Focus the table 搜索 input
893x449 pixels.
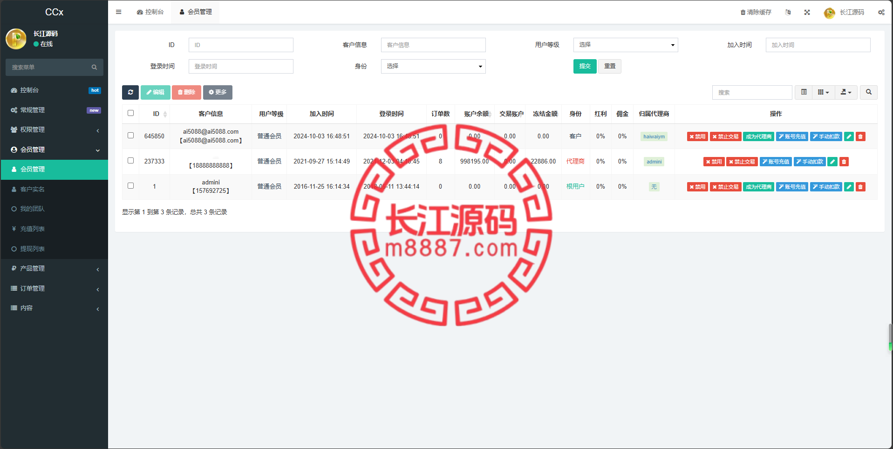tap(752, 92)
